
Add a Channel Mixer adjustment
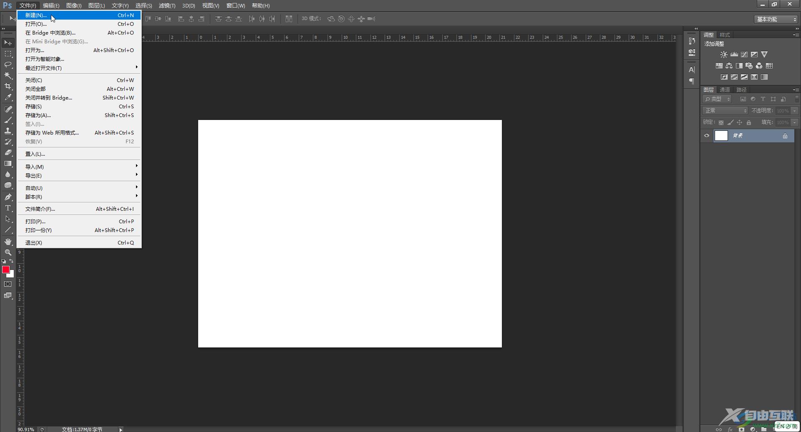point(759,66)
